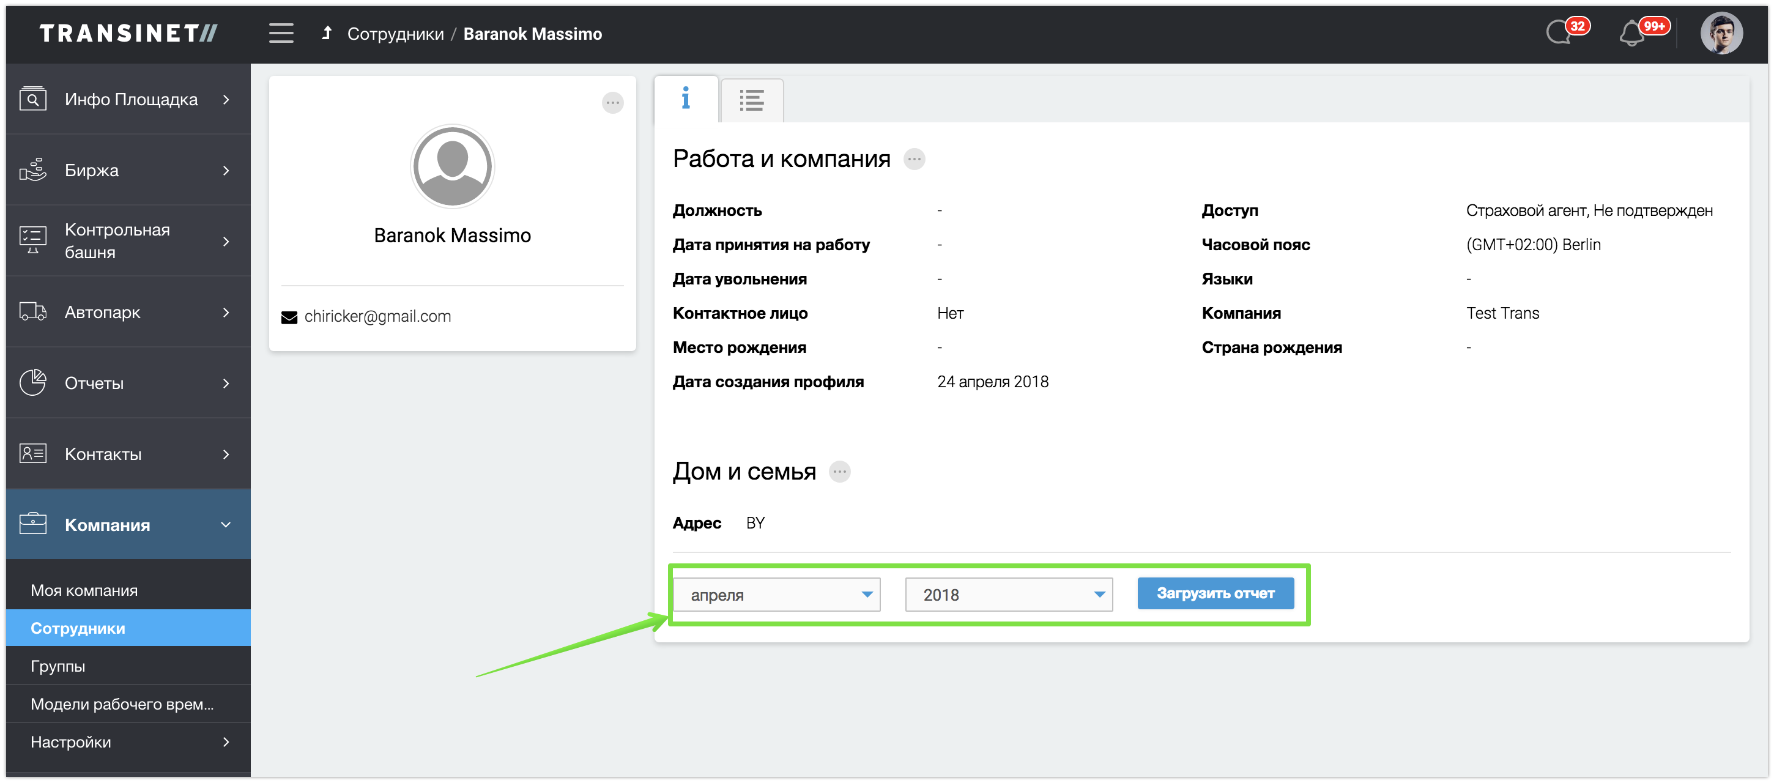Image resolution: width=1774 pixels, height=783 pixels.
Task: Open the hamburger menu in top bar
Action: [281, 33]
